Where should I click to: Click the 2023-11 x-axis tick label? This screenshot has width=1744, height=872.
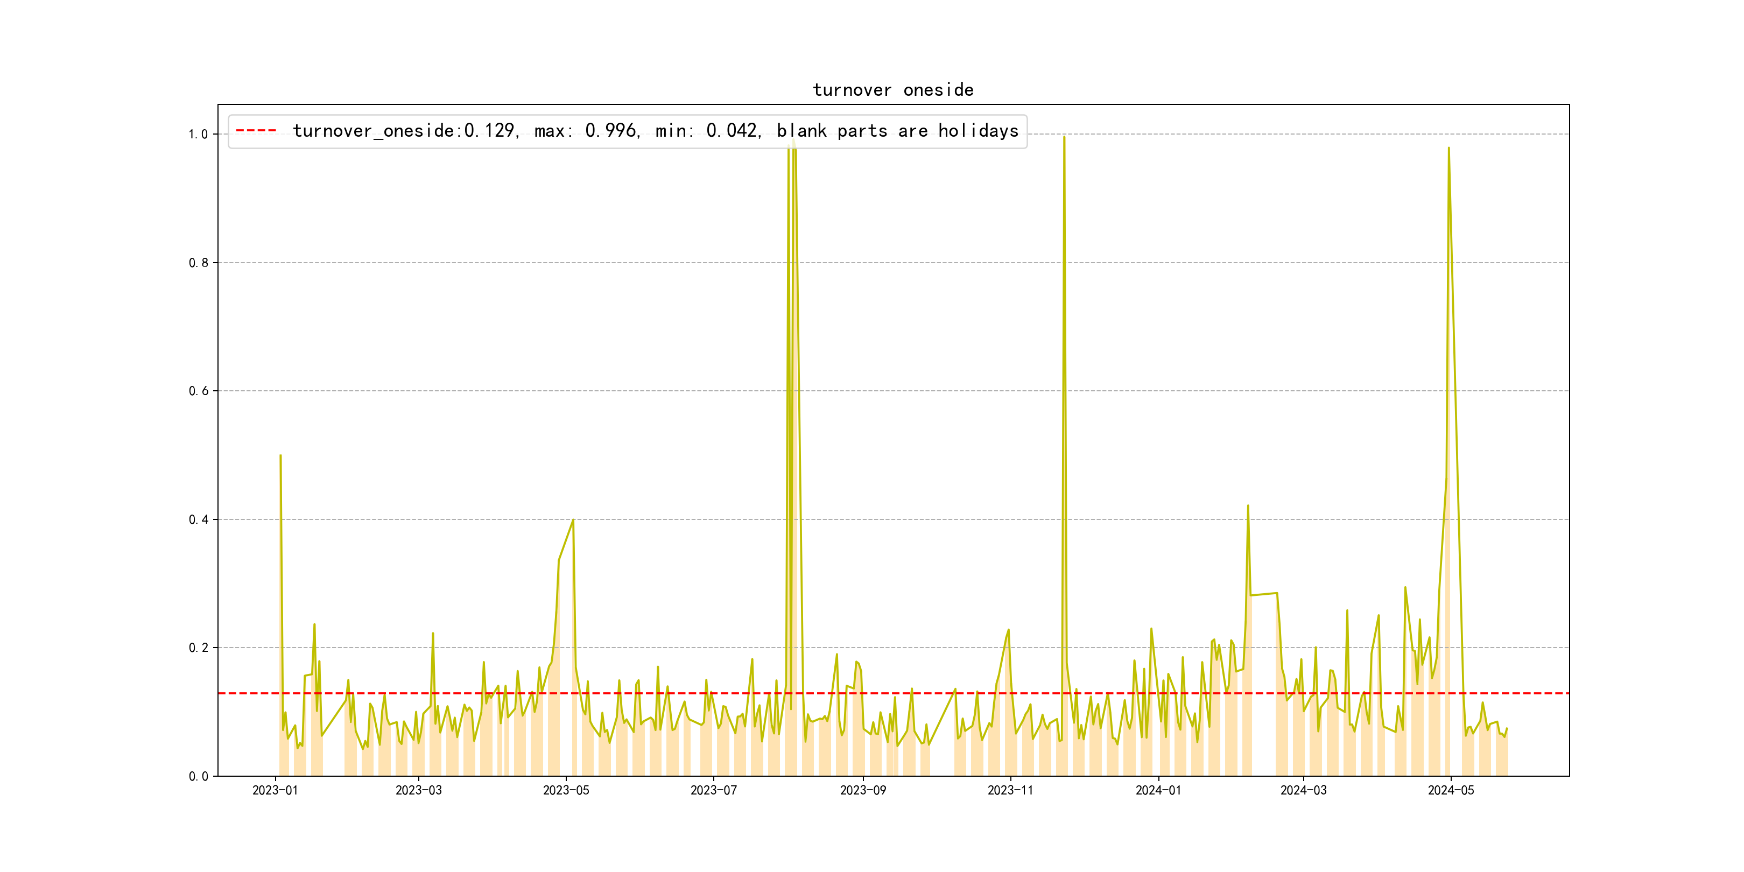pyautogui.click(x=1010, y=790)
